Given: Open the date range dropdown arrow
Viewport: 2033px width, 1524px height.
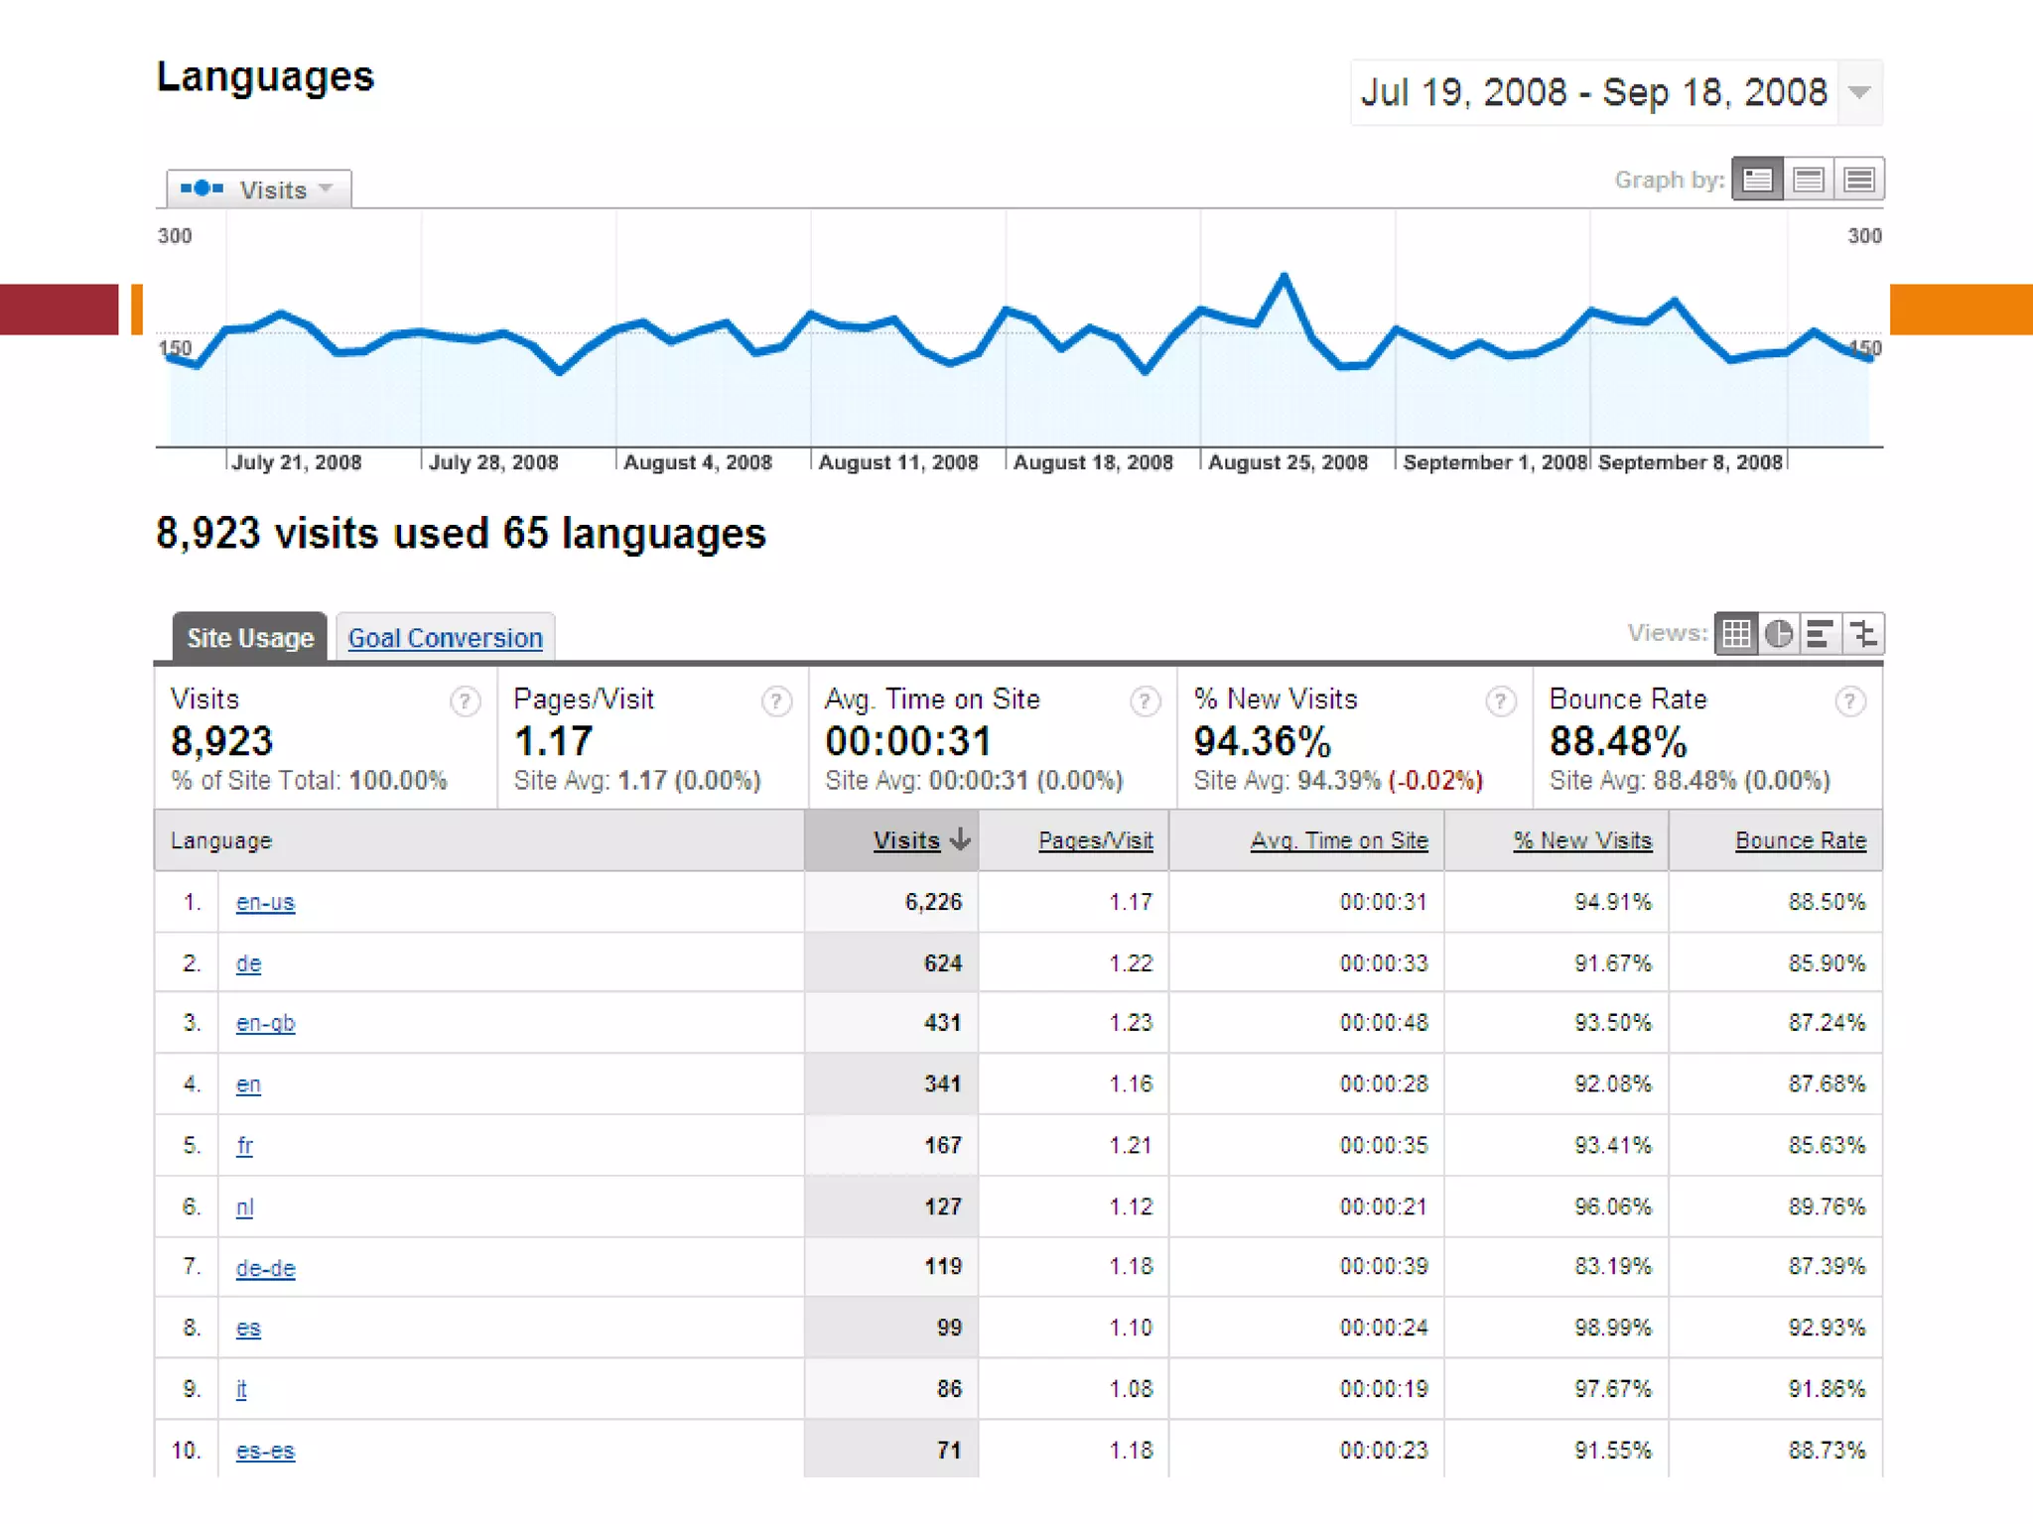Looking at the screenshot, I should click(x=1860, y=92).
